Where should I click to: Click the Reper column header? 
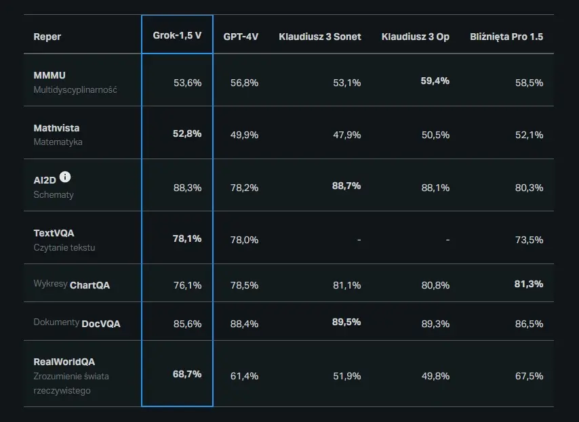(x=47, y=37)
